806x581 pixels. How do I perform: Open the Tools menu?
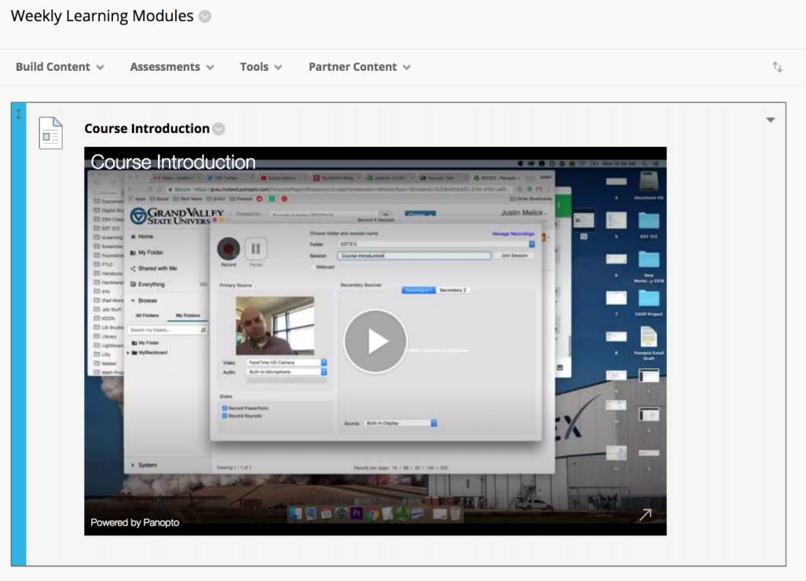tap(261, 68)
